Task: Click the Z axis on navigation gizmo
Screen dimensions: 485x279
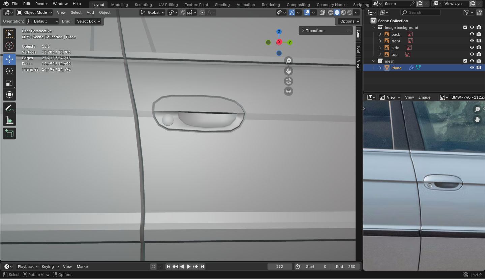Action: point(279,32)
